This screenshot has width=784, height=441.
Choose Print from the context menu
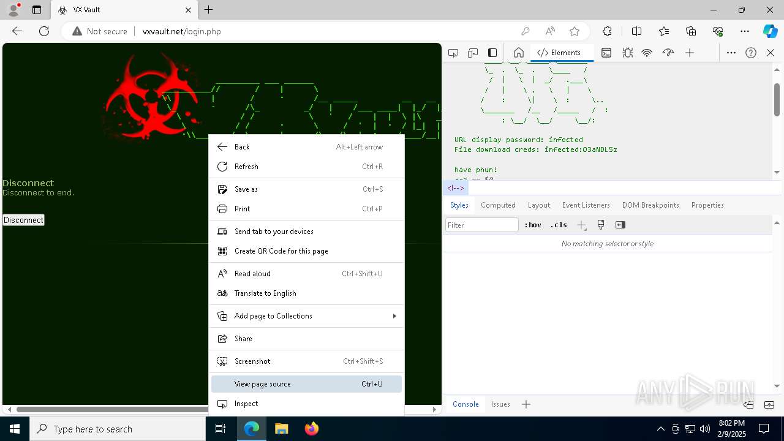pos(306,209)
